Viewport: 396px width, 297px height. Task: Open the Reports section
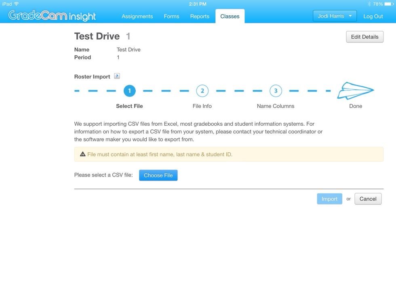click(x=200, y=16)
